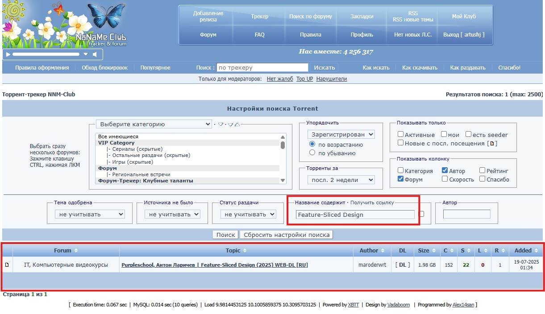This screenshot has width=545, height=314.
Task: Go to Закладки in the top menu
Action: (362, 17)
